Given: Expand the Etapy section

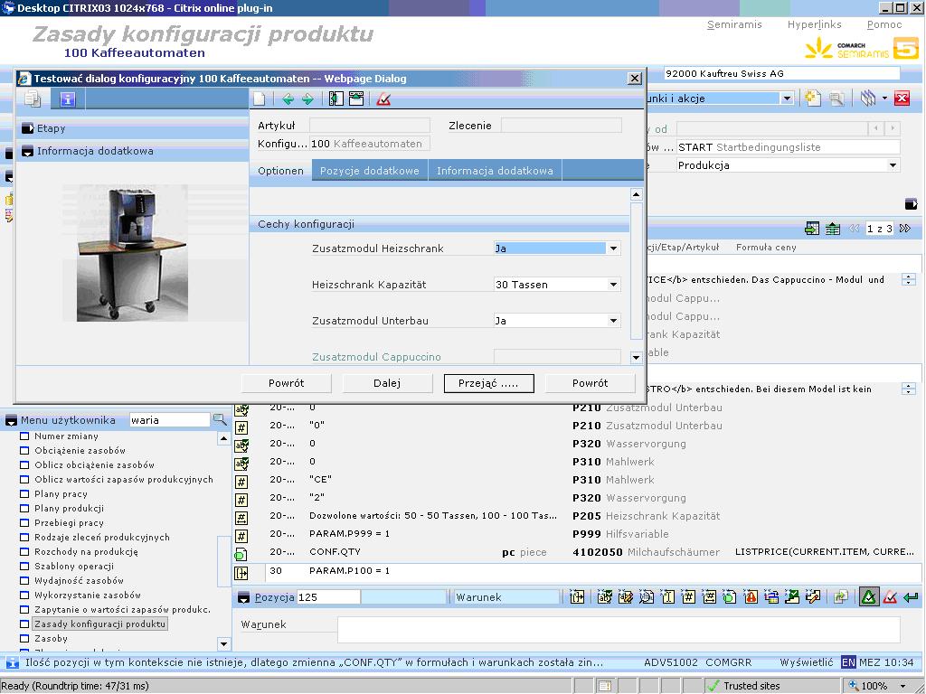Looking at the screenshot, I should (27, 128).
